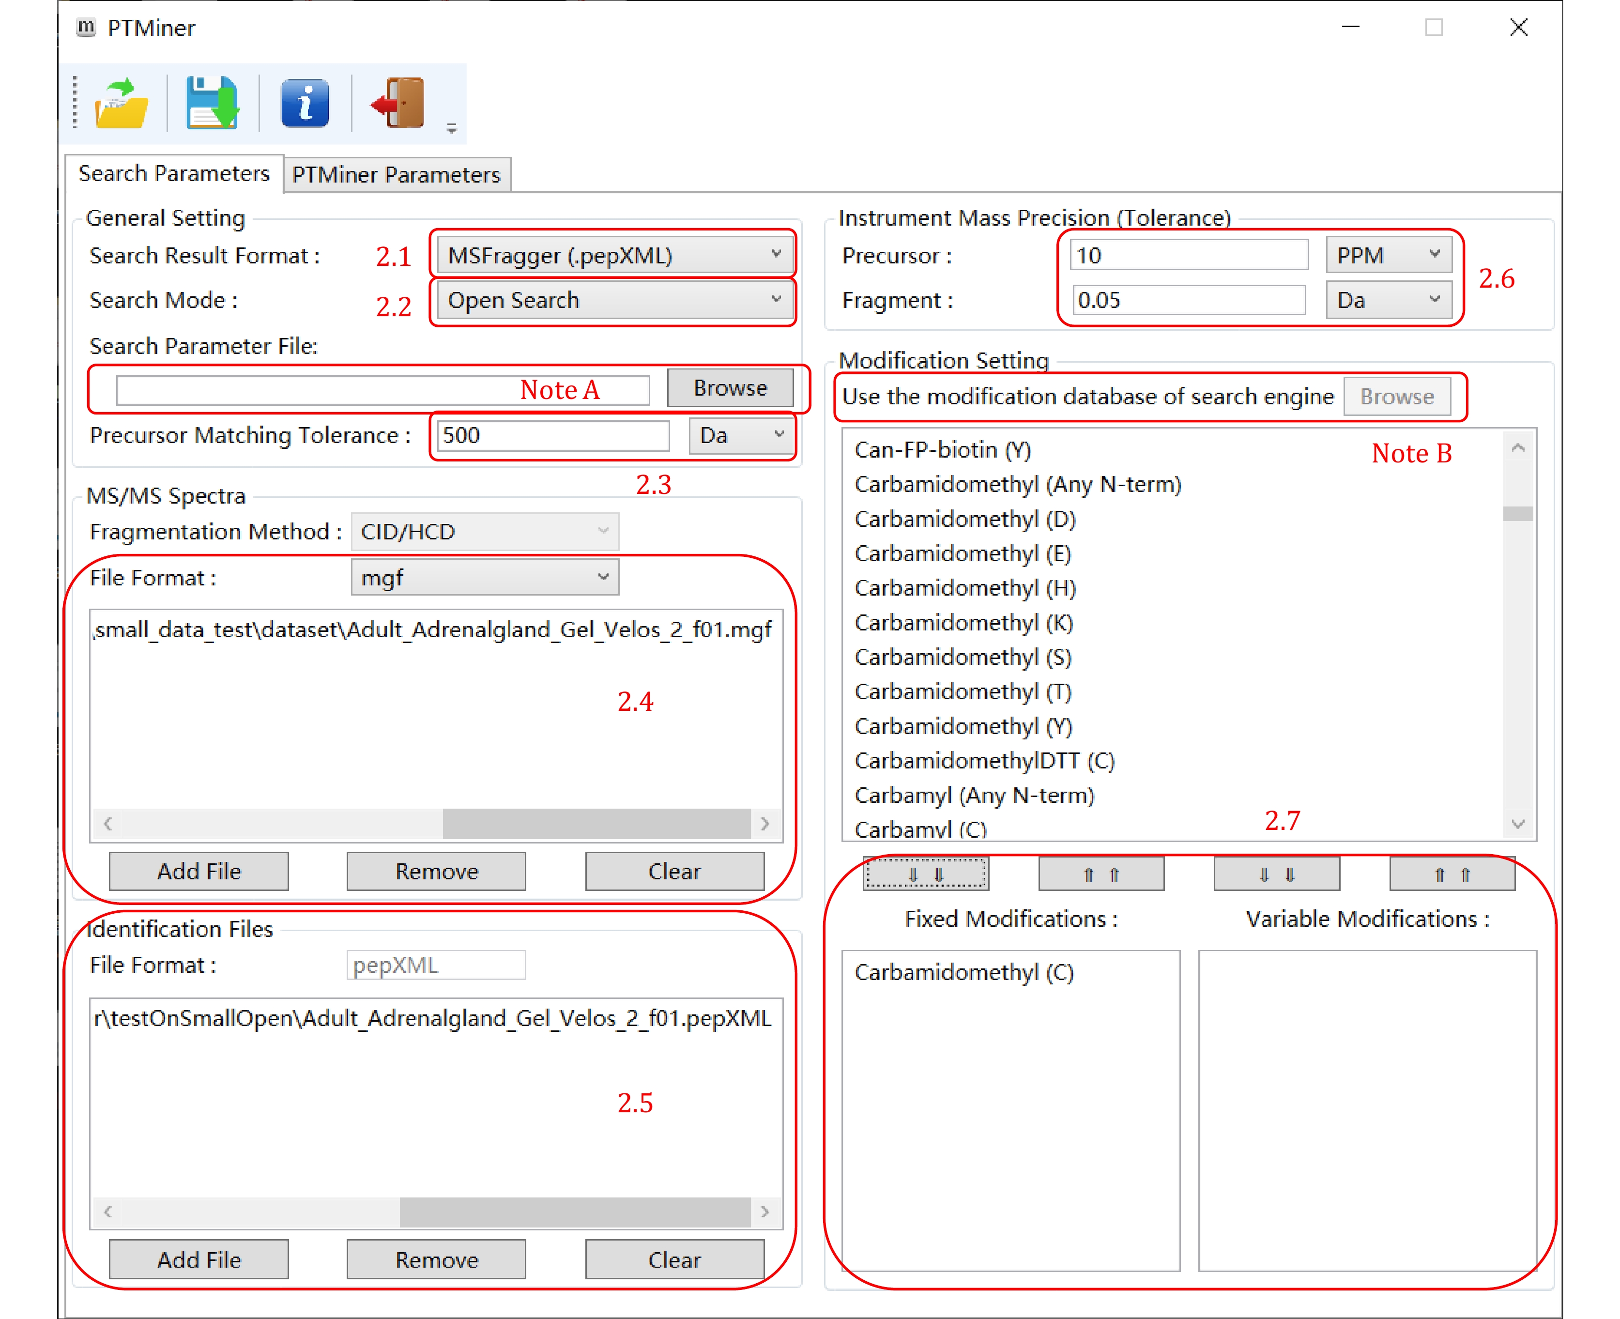Add File to MS/MS Spectra
Screen dimensions: 1620x1319
(x=199, y=871)
